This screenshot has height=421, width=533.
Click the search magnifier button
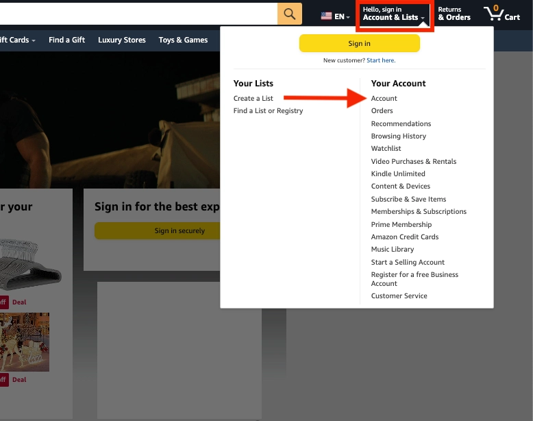tap(290, 14)
